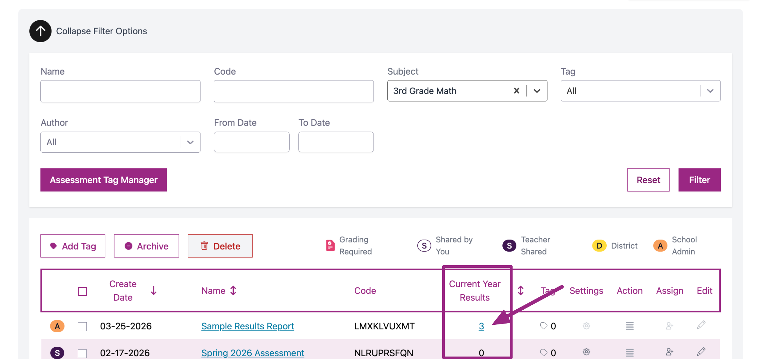Sort by Name column arrows
Screen dimensions: 763x359
(x=233, y=291)
